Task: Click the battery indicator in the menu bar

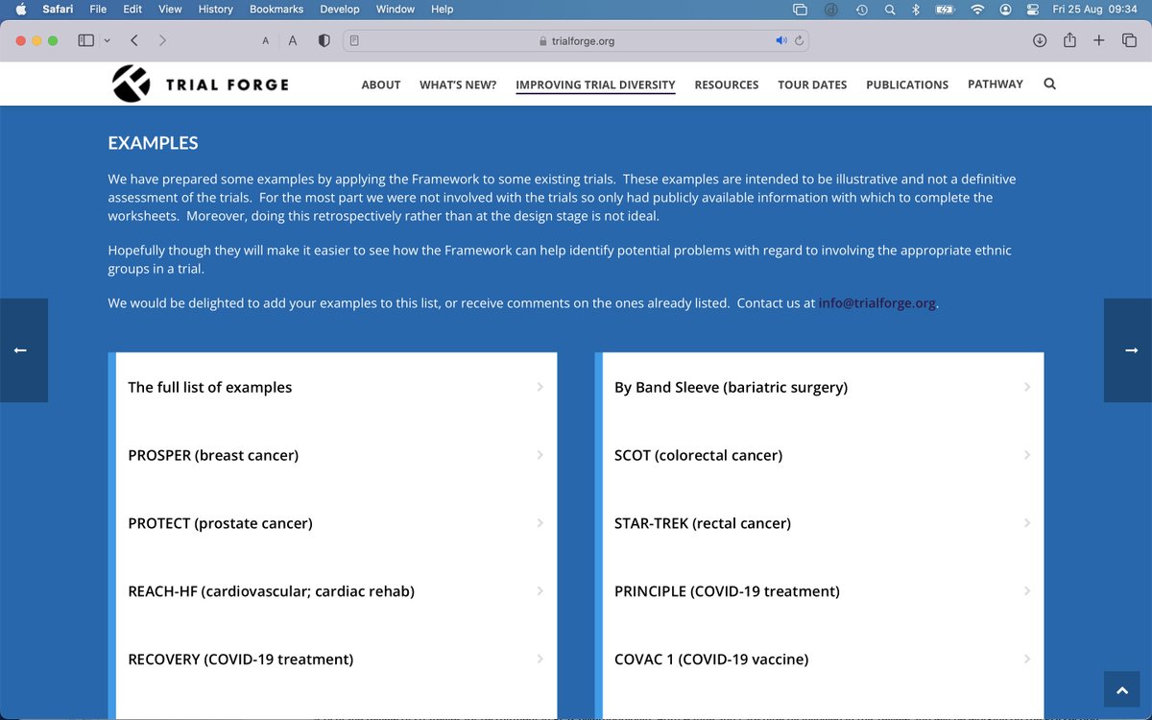Action: pyautogui.click(x=944, y=9)
